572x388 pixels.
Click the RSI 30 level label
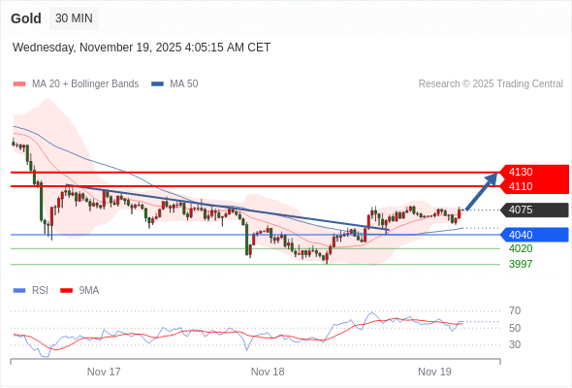(515, 344)
